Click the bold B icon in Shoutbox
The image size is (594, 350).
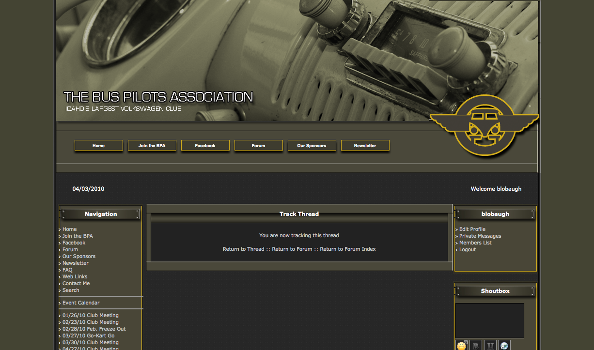[476, 345]
